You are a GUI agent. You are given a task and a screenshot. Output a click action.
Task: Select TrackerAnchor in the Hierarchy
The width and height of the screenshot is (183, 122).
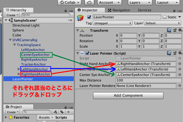pyautogui.click(x=33, y=64)
